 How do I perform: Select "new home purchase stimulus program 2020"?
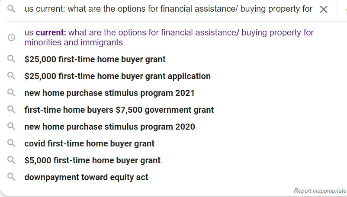[109, 127]
